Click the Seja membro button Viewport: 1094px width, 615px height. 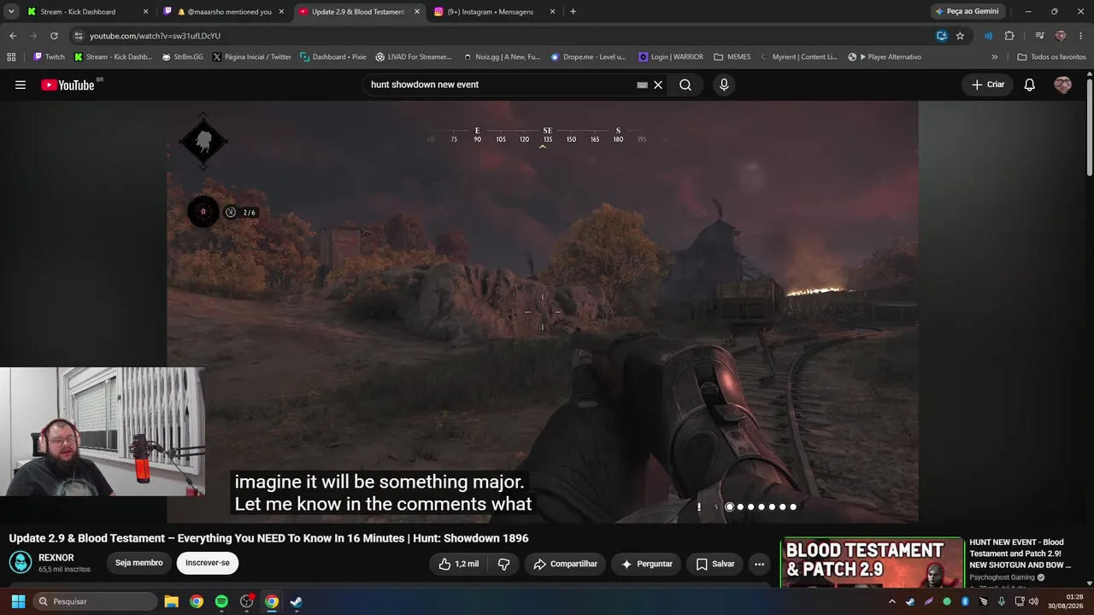(x=139, y=563)
